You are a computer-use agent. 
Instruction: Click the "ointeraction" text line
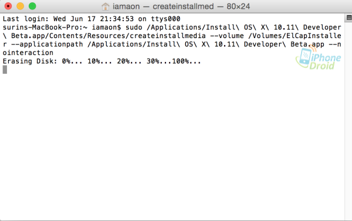click(28, 53)
